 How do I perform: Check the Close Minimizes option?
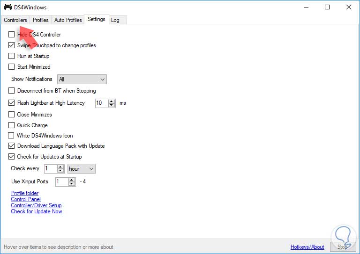(x=11, y=114)
